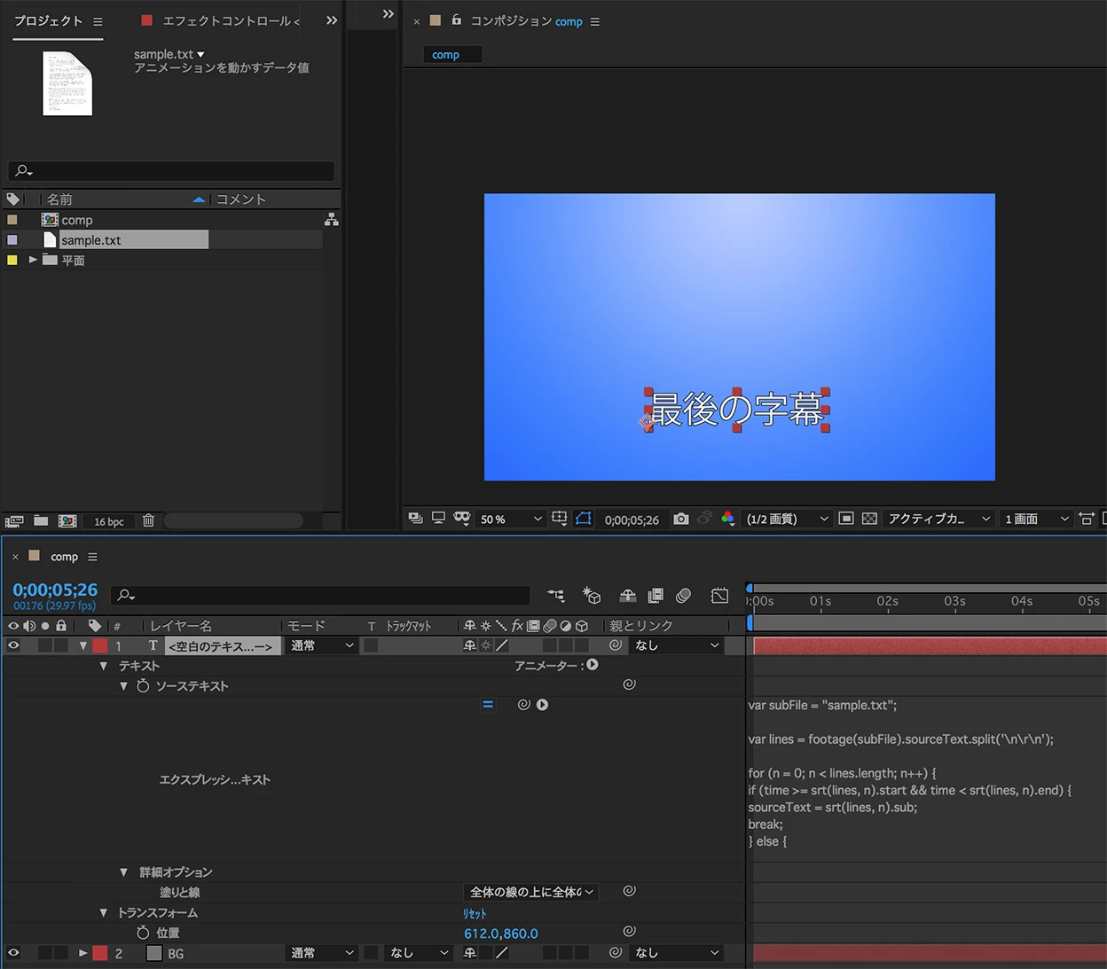1107x969 pixels.
Task: Open the Graph Editor icon
Action: [719, 596]
